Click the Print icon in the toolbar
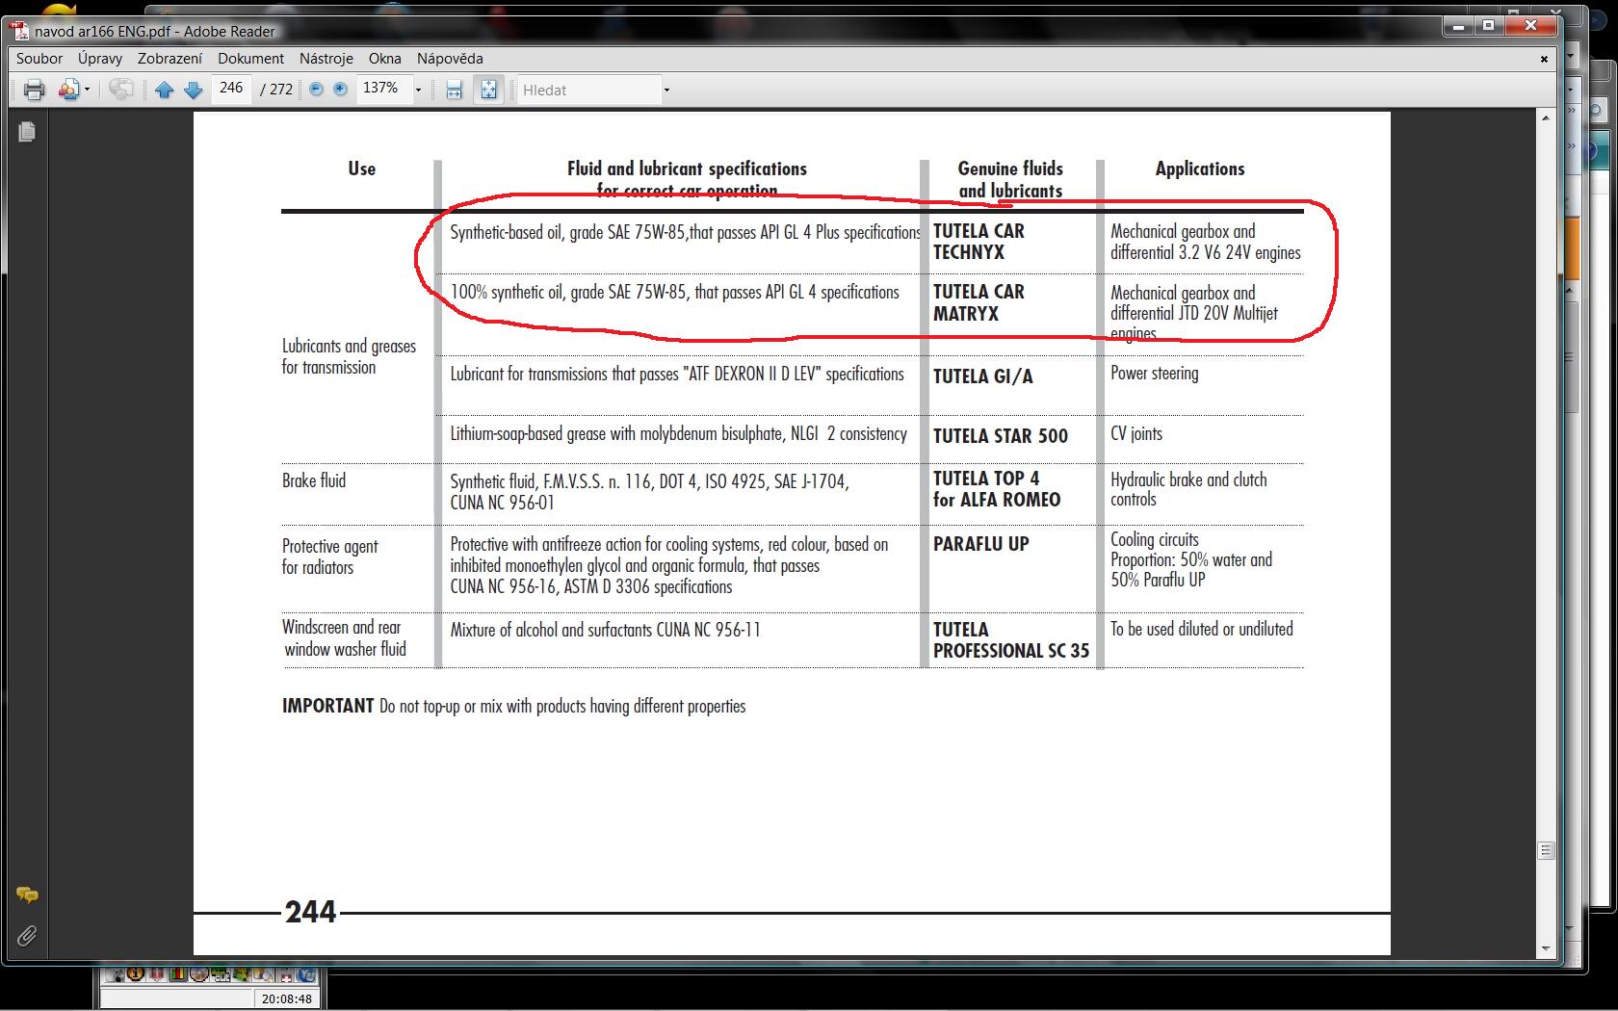This screenshot has height=1011, width=1618. point(34,91)
